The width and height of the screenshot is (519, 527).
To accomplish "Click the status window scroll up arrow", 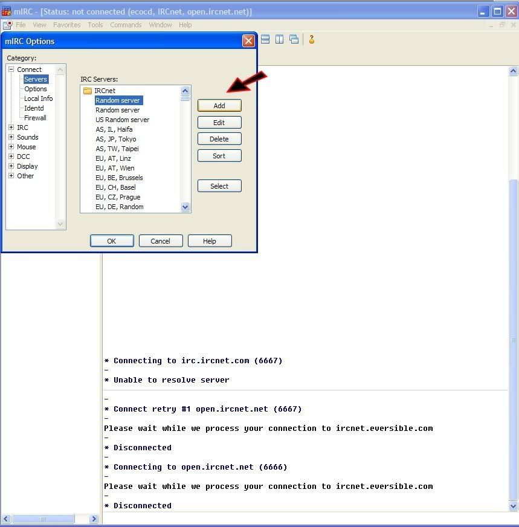I will [514, 71].
